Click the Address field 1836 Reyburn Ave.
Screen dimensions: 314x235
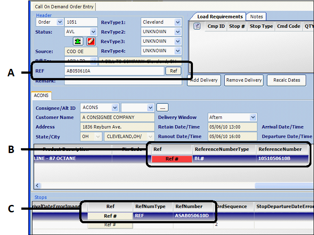[117, 127]
